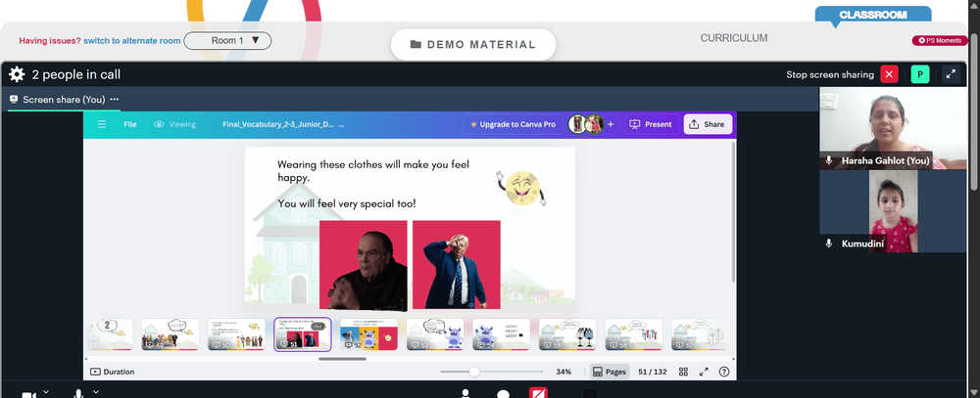Switch to CURRICULUM tab
Screen dimensions: 980x398
734,38
